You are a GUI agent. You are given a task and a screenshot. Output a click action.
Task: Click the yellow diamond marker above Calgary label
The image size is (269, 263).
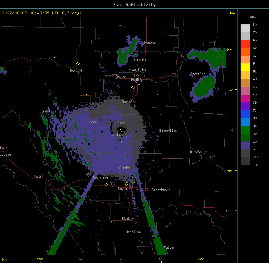coord(126,184)
